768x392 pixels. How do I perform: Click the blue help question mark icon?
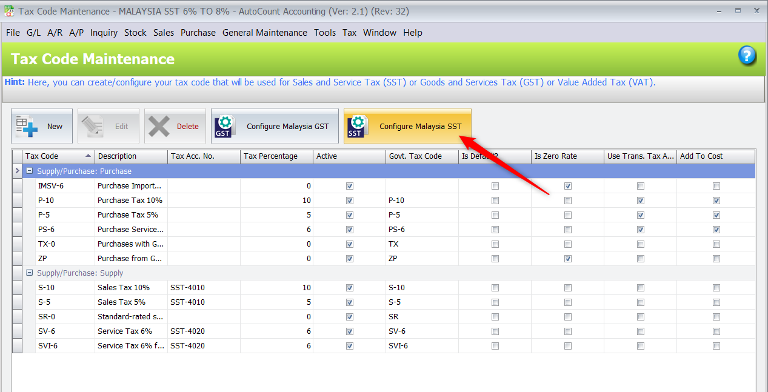(x=747, y=56)
